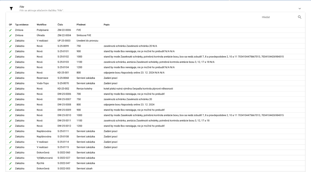This screenshot has height=172, width=311.
Task: Click edit pencil for S-2022-003
Action: 10,168
